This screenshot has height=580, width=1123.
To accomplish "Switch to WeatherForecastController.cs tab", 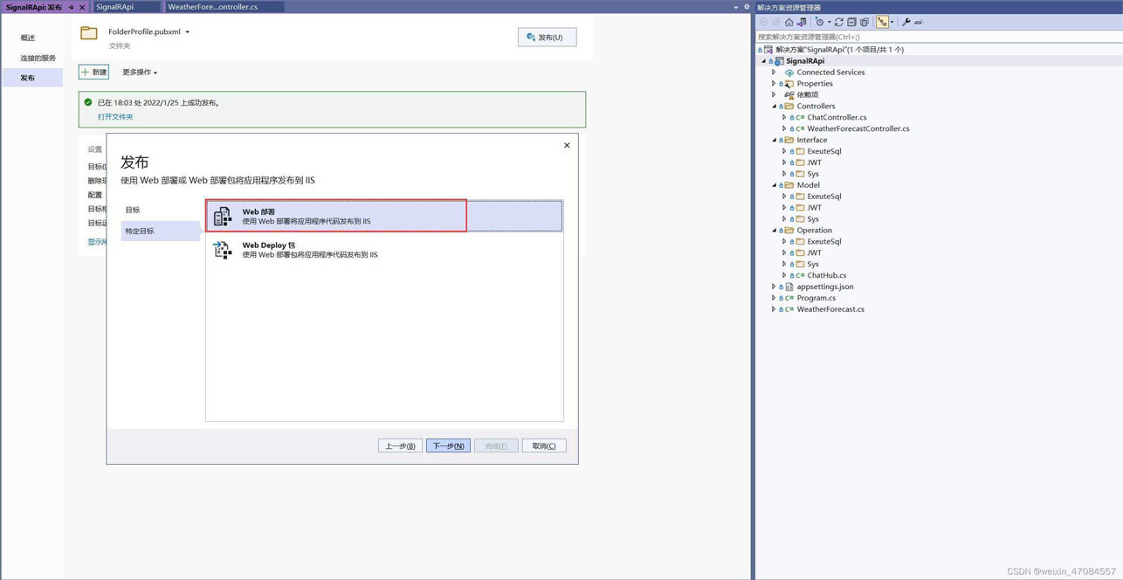I will click(212, 7).
